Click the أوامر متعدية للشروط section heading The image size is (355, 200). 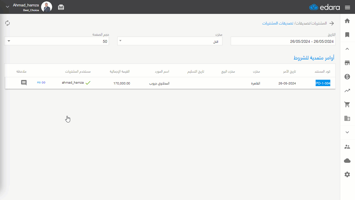(x=314, y=58)
